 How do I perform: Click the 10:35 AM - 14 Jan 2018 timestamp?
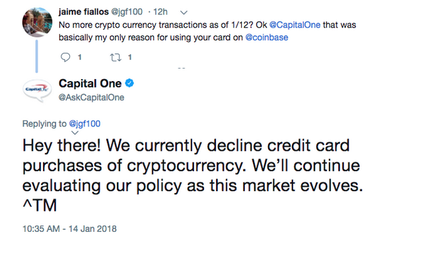coord(69,229)
